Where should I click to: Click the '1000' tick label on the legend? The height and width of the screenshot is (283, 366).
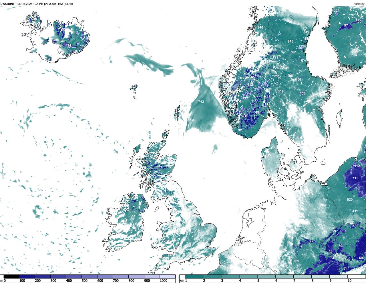point(164,281)
